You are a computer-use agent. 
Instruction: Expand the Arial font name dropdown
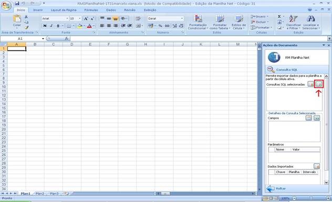tap(67, 18)
